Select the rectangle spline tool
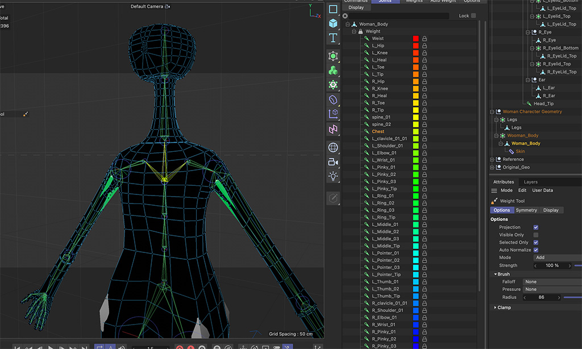The width and height of the screenshot is (582, 349). tap(333, 9)
